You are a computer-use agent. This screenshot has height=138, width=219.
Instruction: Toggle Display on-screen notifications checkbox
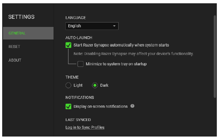coord(68,107)
